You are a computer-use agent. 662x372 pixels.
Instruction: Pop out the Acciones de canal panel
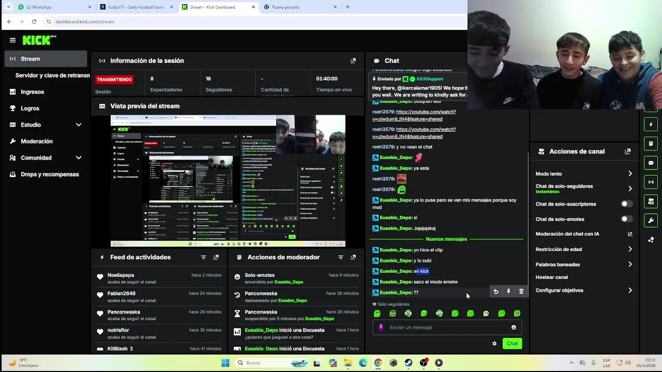[x=627, y=151]
